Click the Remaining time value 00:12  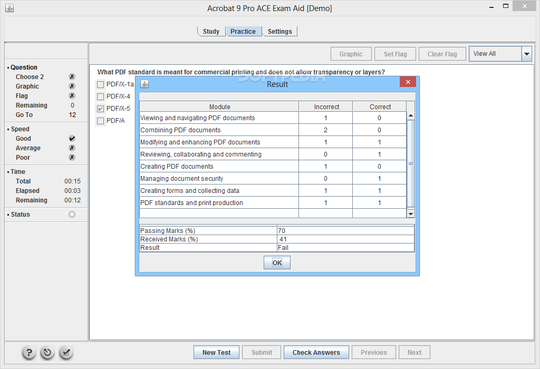[72, 200]
